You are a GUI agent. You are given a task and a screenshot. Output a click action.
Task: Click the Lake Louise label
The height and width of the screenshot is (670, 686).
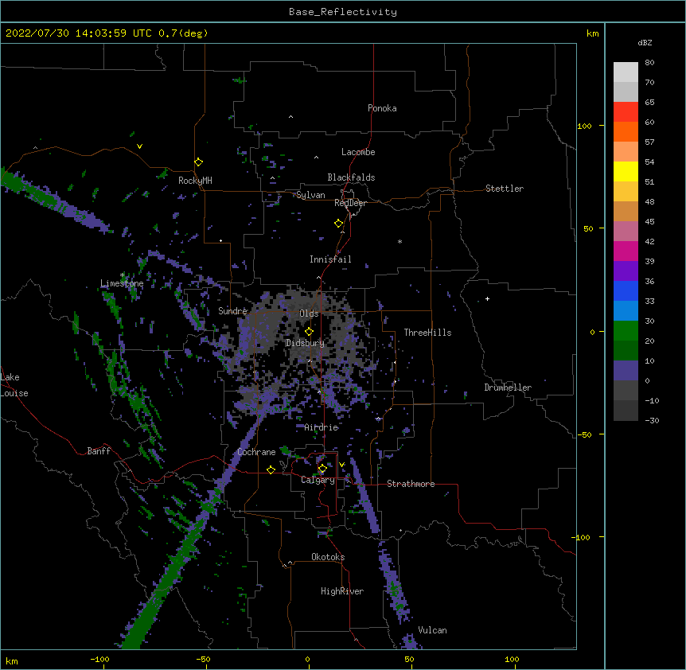(x=14, y=385)
